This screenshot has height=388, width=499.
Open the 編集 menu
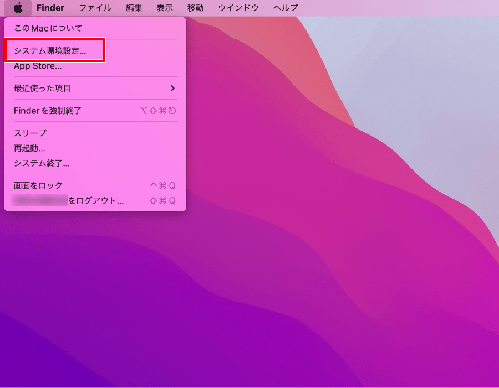pos(134,8)
